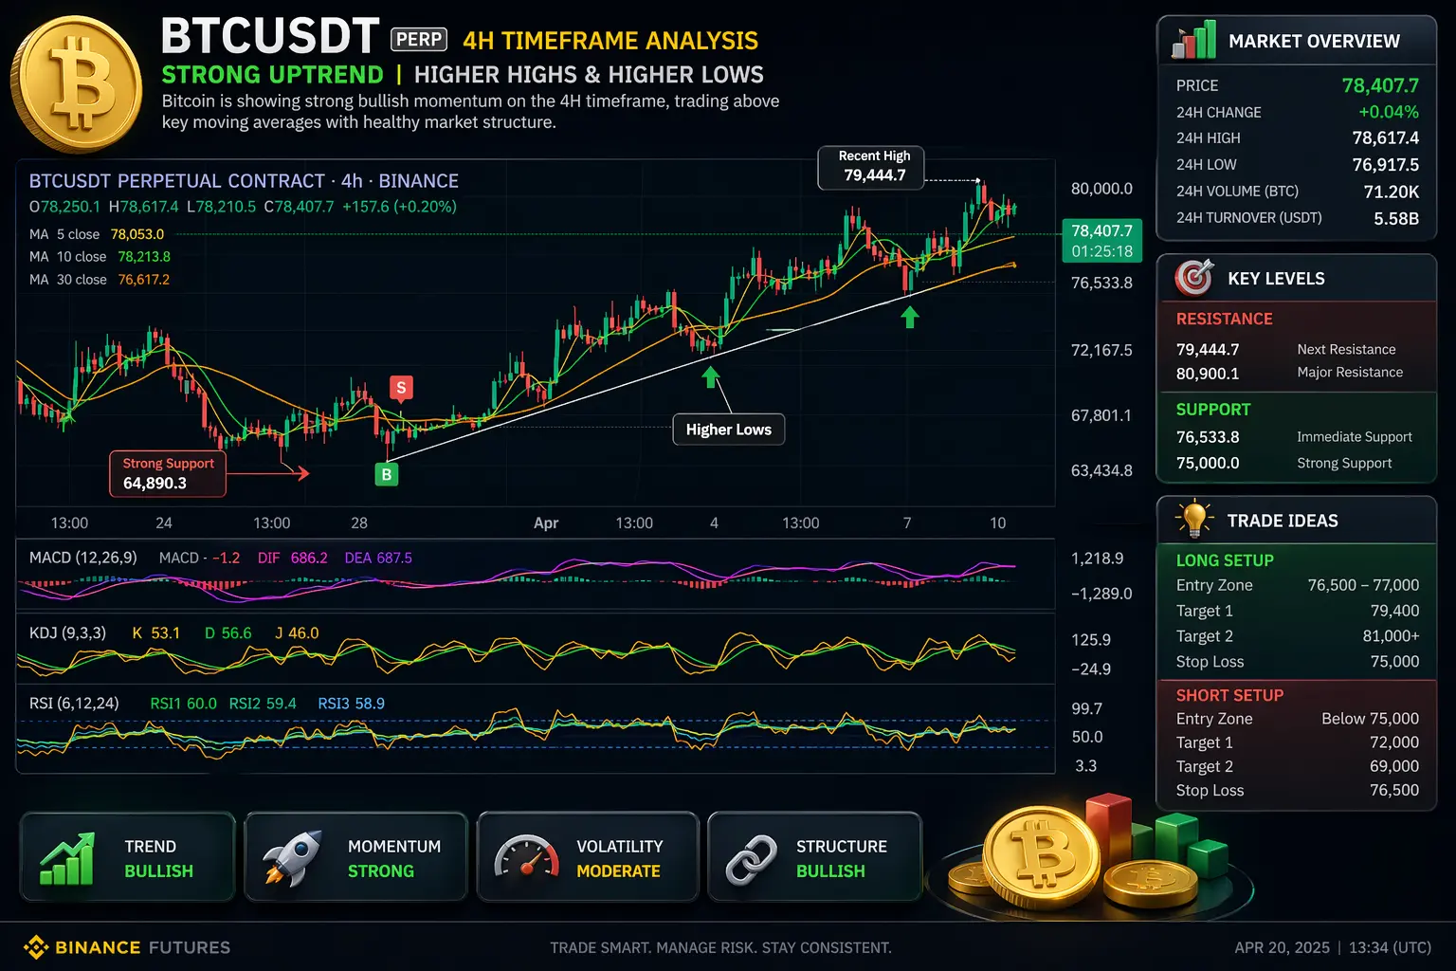The image size is (1456, 971).
Task: Click the Long Setup Target 2 value 81,000+
Action: [1391, 636]
